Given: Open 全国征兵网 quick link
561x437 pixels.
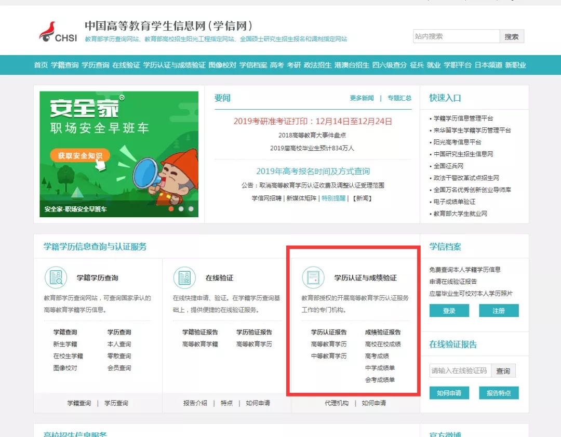Looking at the screenshot, I should [448, 166].
